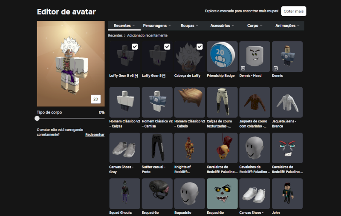Expand the Personagens dropdown chevron
The height and width of the screenshot is (216, 341).
[x=169, y=26]
